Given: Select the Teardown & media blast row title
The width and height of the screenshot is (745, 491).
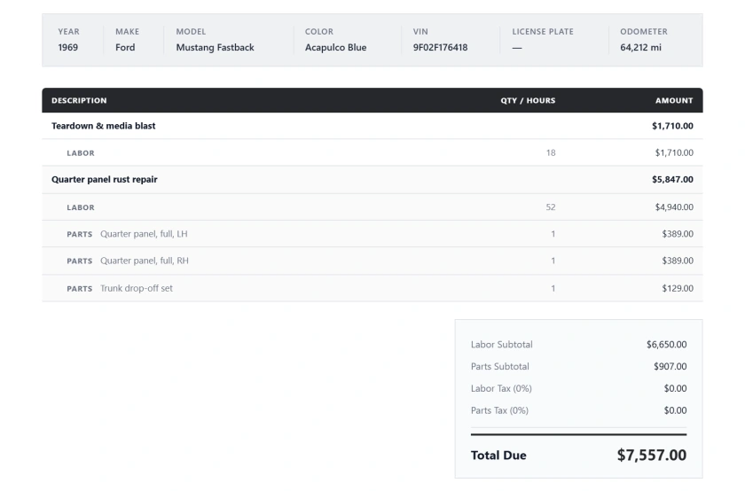Looking at the screenshot, I should (104, 126).
